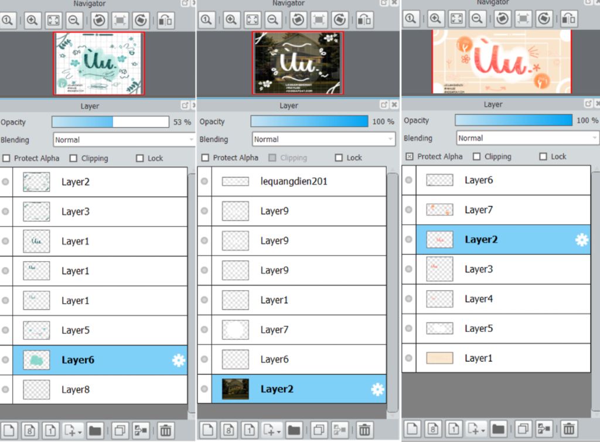This screenshot has width=600, height=442.
Task: Zoom in on the teal artwork navigator
Action: click(x=33, y=20)
